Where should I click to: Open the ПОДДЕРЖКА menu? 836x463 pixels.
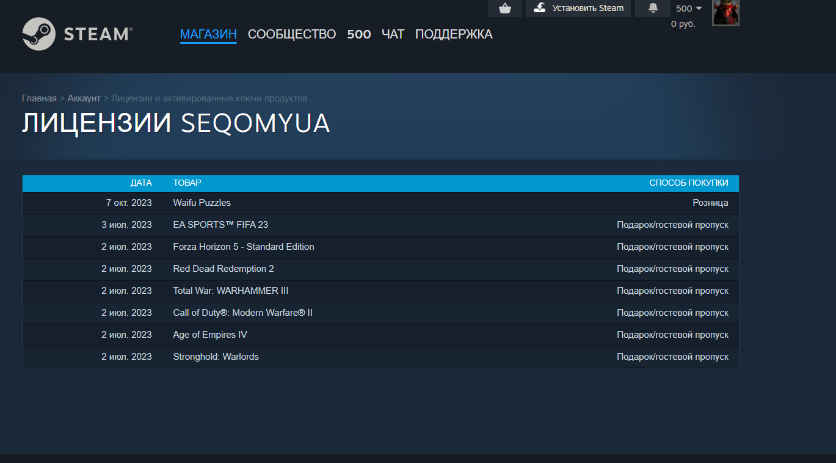tap(454, 34)
